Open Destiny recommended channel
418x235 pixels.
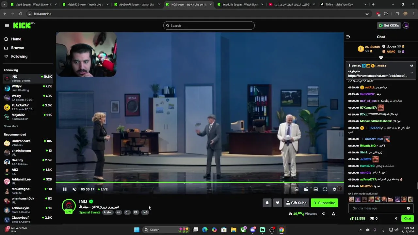(28, 162)
